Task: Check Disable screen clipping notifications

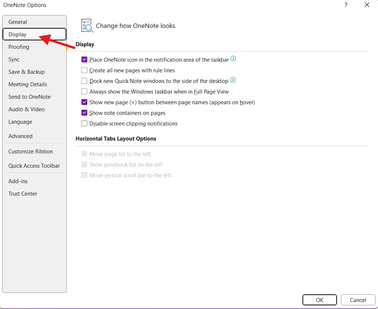Action: click(84, 124)
